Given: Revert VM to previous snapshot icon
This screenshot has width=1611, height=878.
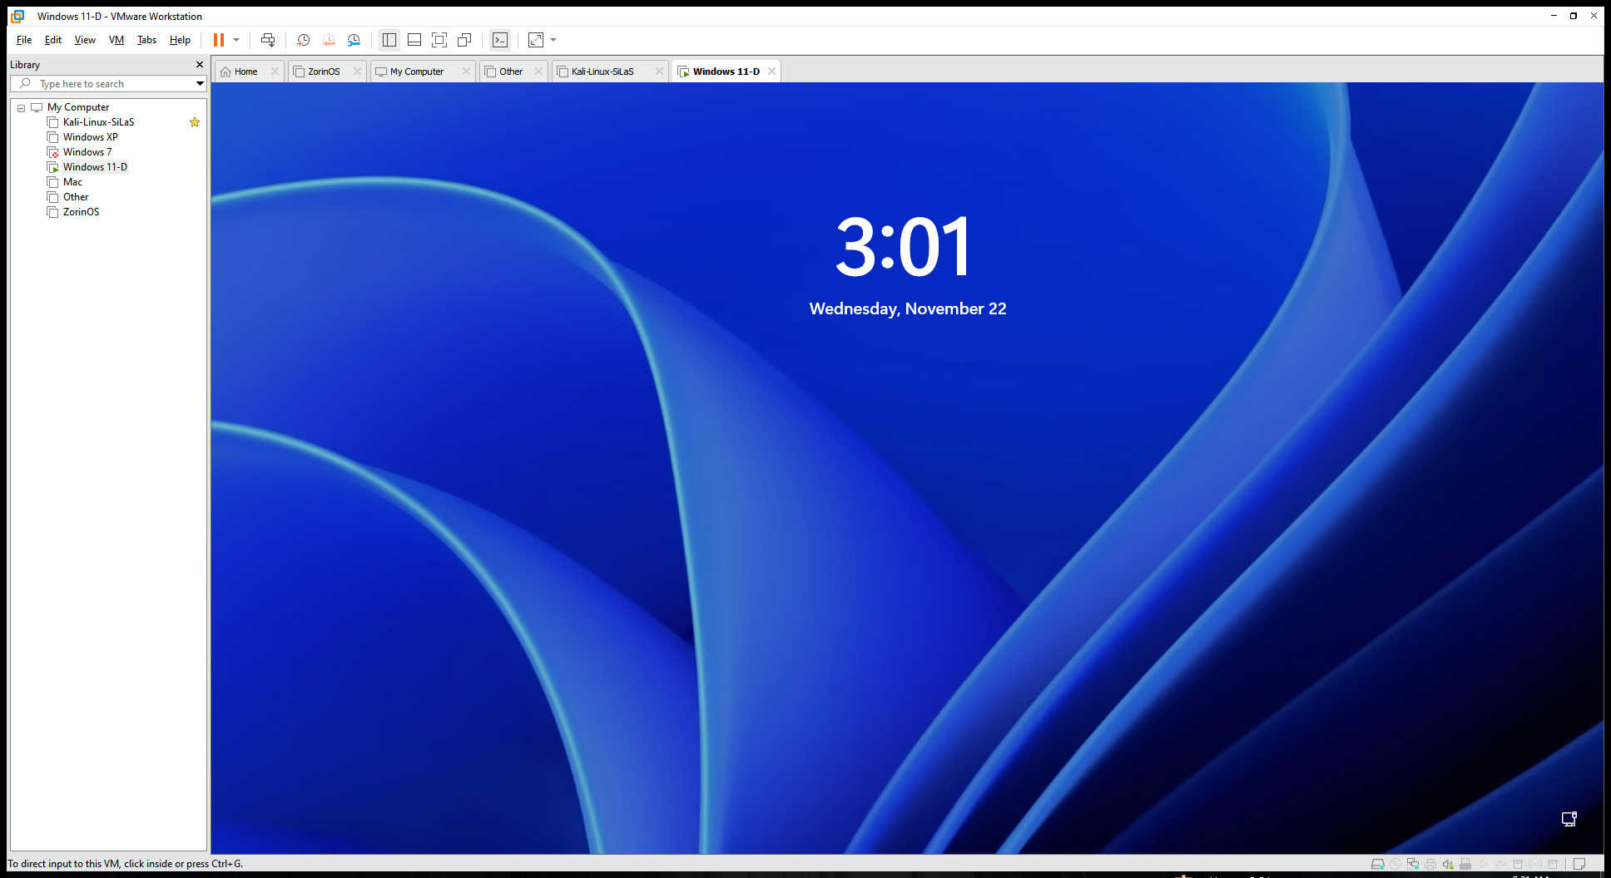Looking at the screenshot, I should (x=329, y=40).
